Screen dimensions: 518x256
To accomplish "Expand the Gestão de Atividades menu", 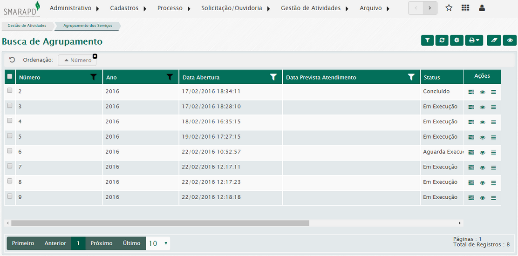I will coord(315,8).
